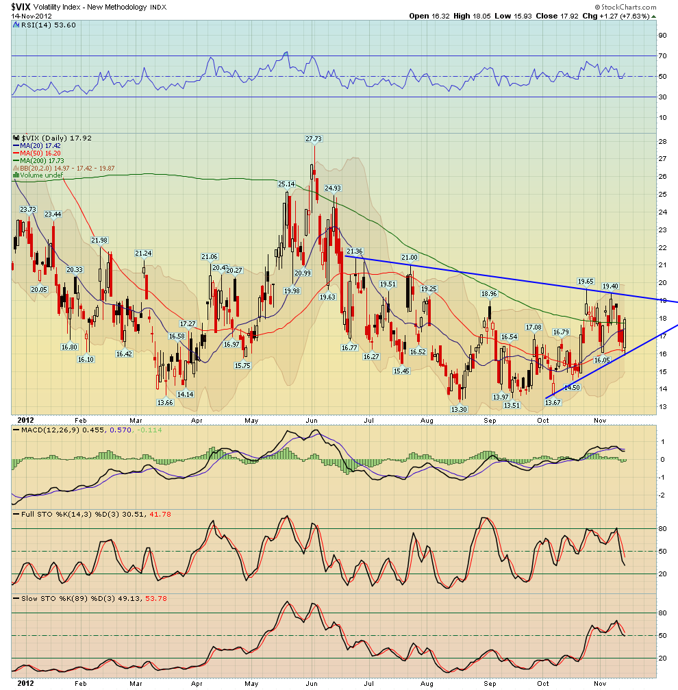
Task: Select the 27.73 peak price label
Action: pyautogui.click(x=313, y=139)
